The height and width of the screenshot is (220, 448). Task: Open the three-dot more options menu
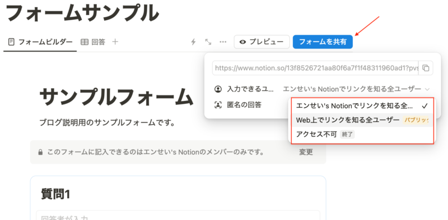tap(223, 42)
